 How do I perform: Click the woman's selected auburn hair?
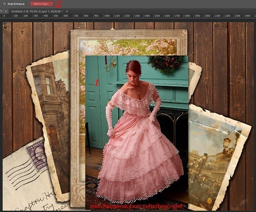(x=133, y=66)
